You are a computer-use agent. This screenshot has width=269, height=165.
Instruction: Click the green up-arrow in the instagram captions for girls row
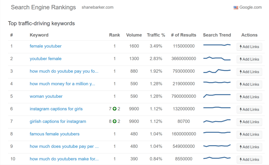[x=115, y=109]
